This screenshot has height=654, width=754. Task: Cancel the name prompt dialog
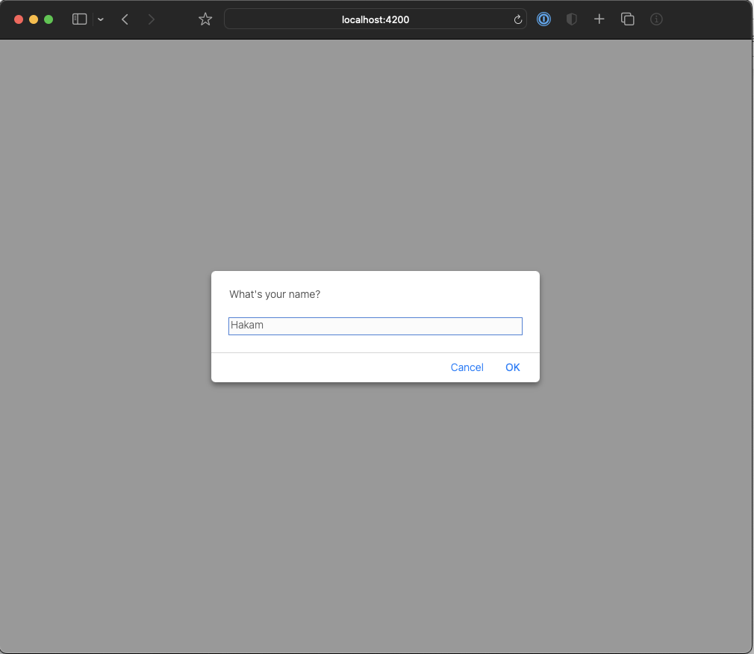[467, 367]
